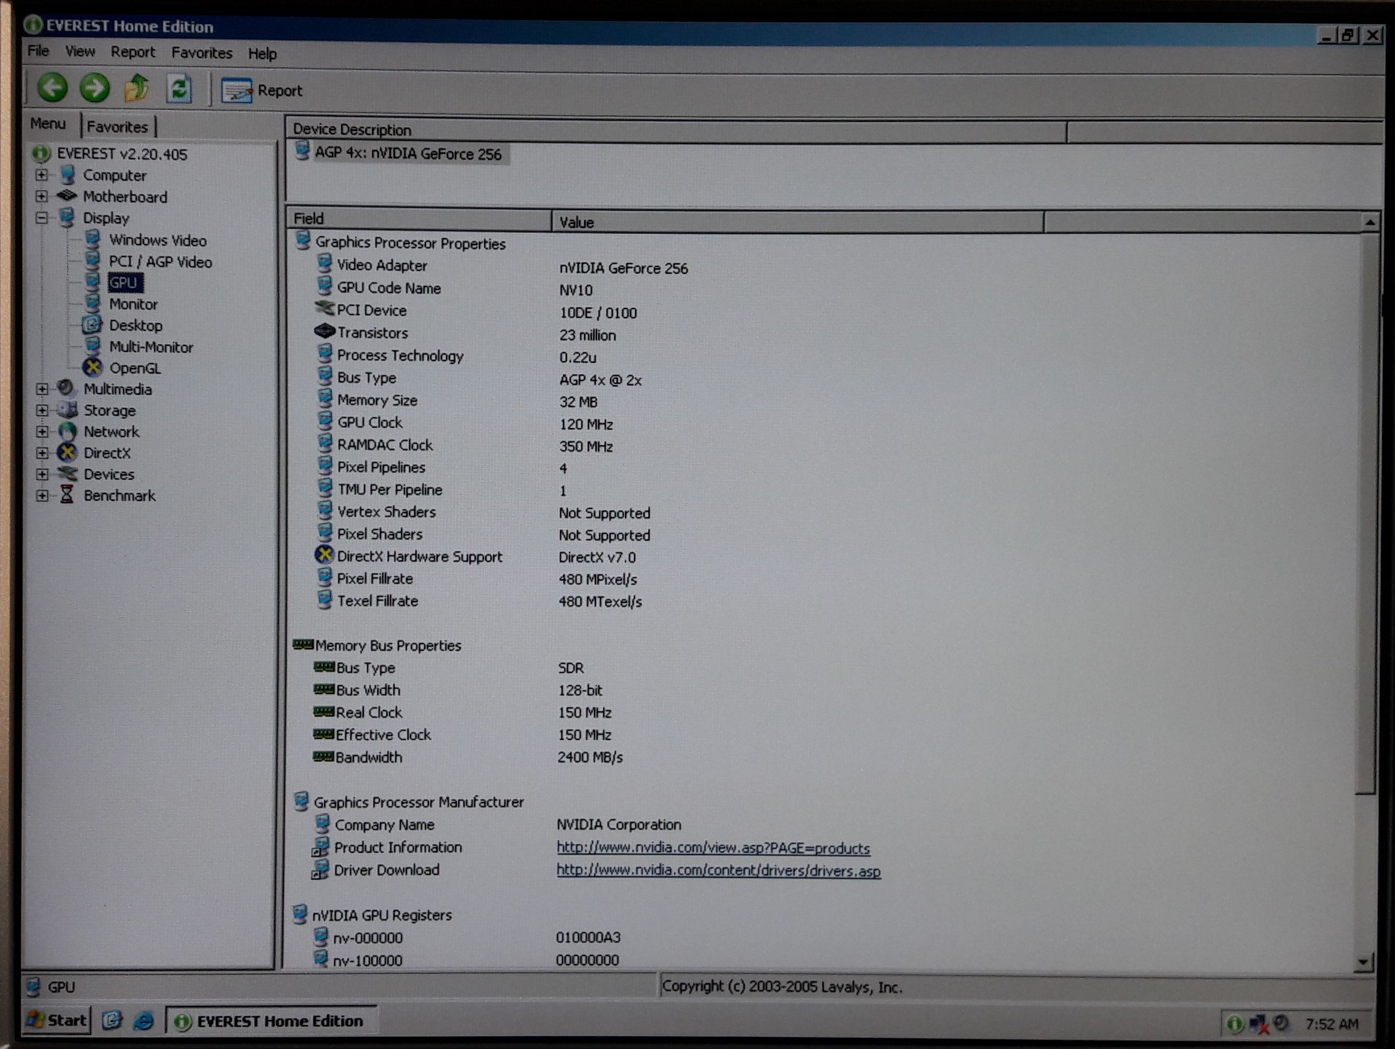Click the Device Description column header
Viewport: 1395px width, 1049px height.
677,130
